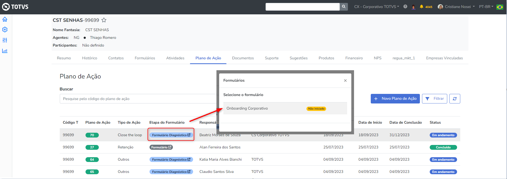Viewport: 507px width, 179px height.
Task: Click the Tipo de Ação column header
Action: [x=129, y=123]
